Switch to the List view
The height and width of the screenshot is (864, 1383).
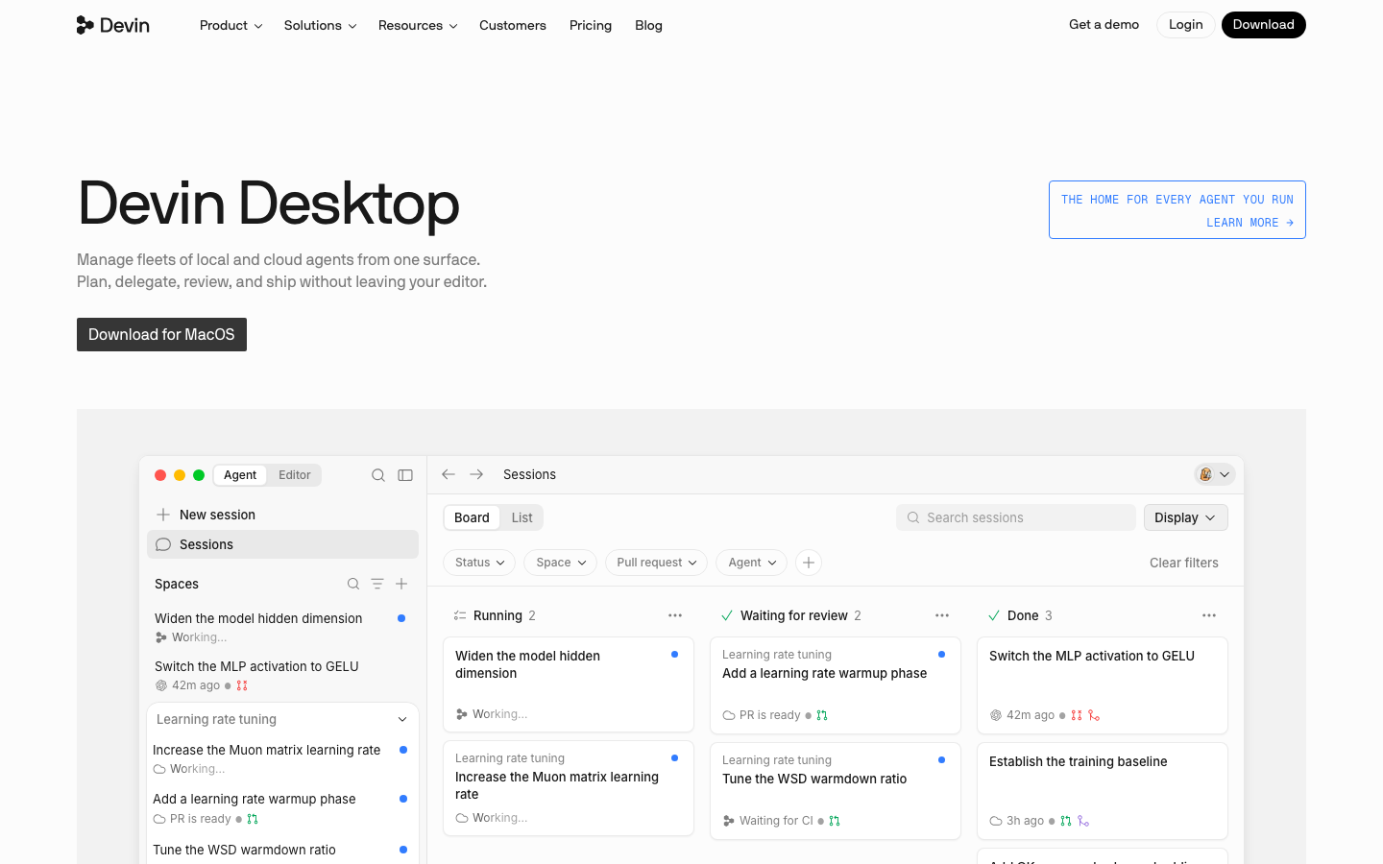tap(522, 517)
